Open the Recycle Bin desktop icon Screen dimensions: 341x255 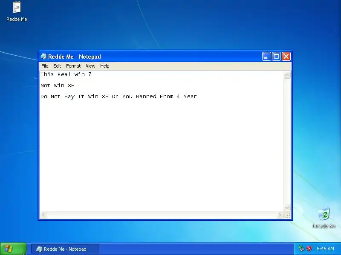(x=324, y=218)
